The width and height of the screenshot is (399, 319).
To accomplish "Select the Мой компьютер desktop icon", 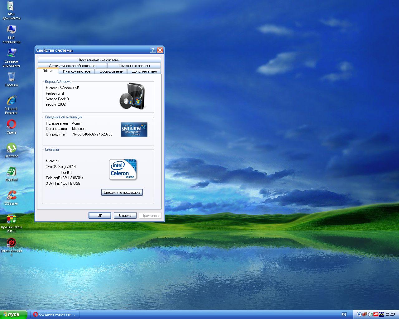I will pyautogui.click(x=11, y=30).
